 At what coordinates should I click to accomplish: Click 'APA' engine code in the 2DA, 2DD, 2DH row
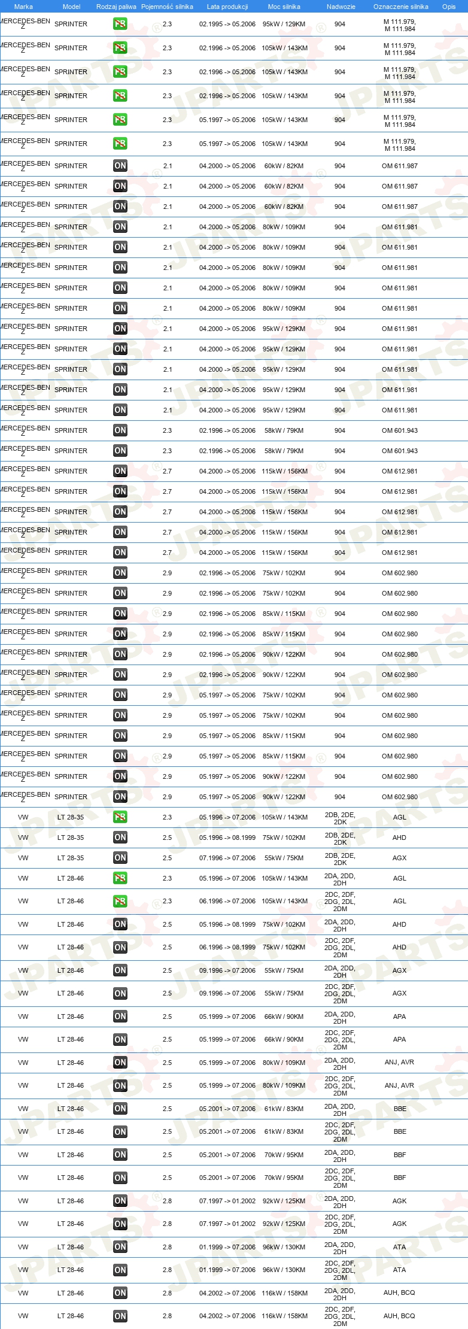pos(399,1017)
